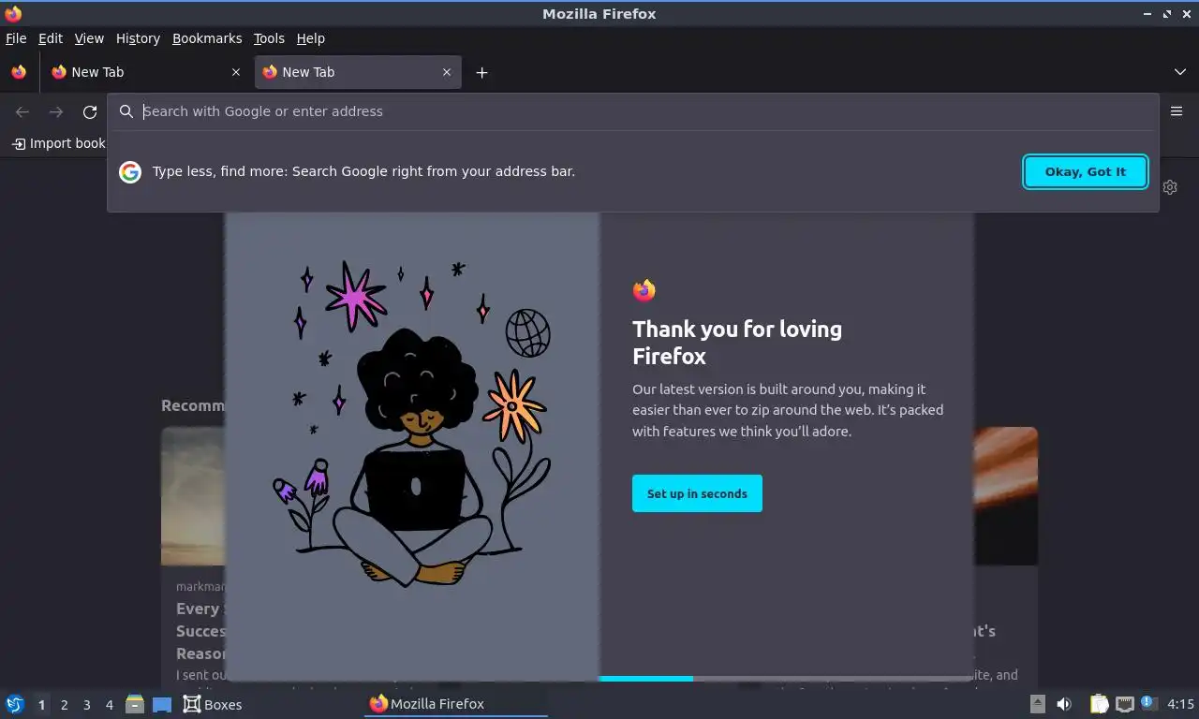
Task: Close the active second New Tab
Action: (x=447, y=72)
